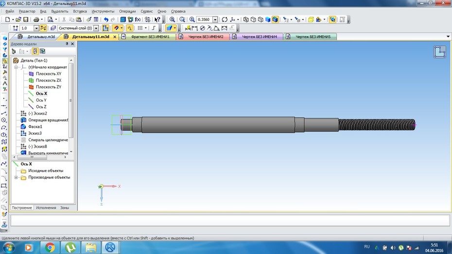Open the Системный слой layer dropdown
The height and width of the screenshot is (254, 452).
coord(96,28)
